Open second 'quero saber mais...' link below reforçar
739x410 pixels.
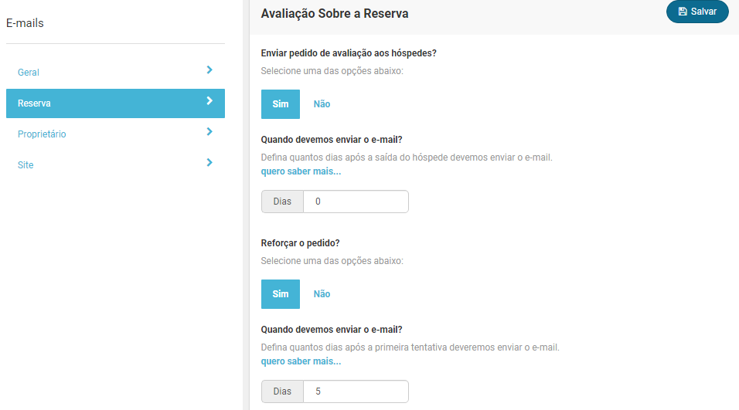[301, 361]
